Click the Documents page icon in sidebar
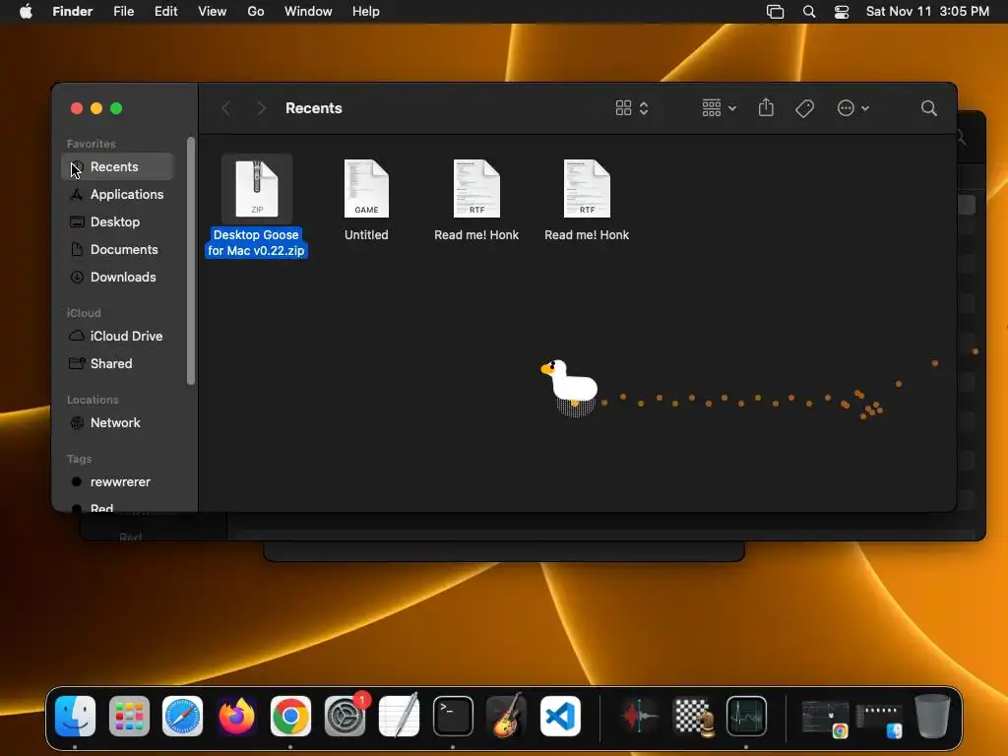This screenshot has height=756, width=1008. 77,249
